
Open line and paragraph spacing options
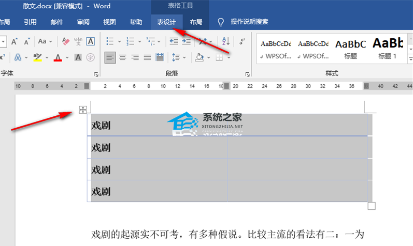coord(176,57)
